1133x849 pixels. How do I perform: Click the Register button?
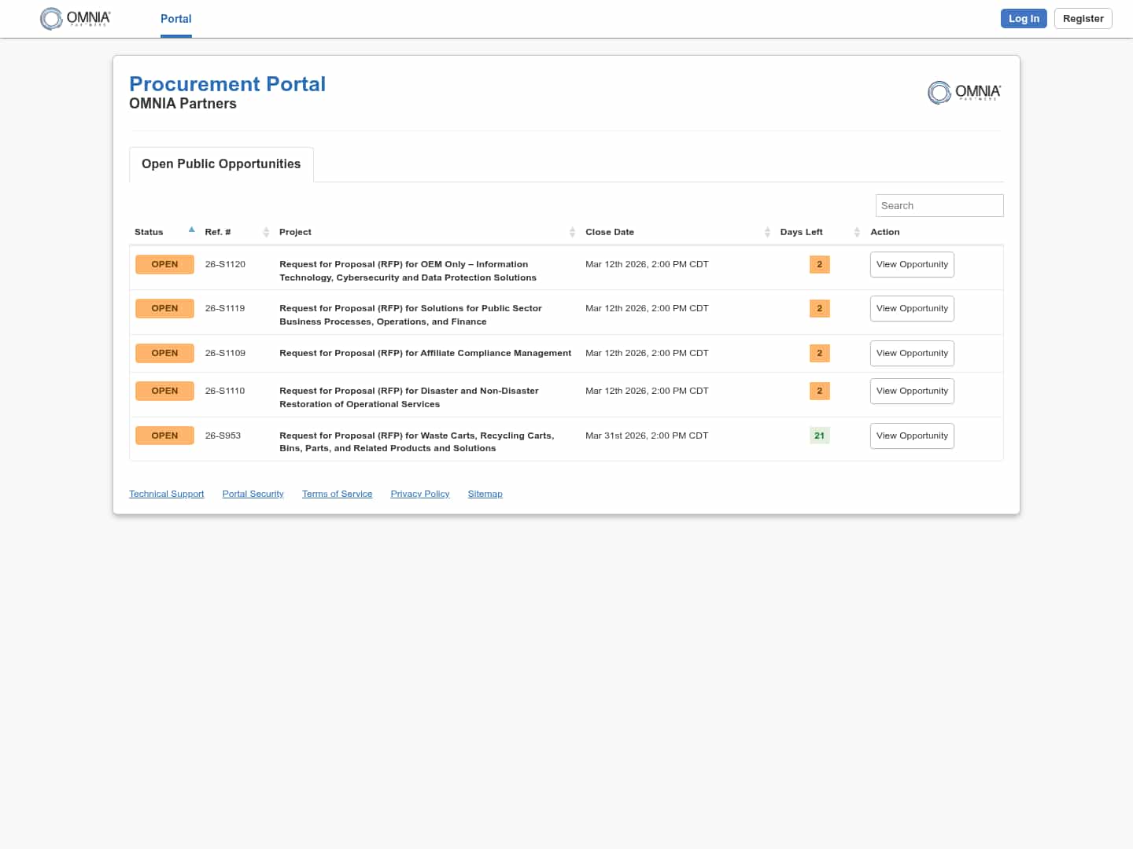[x=1083, y=19]
